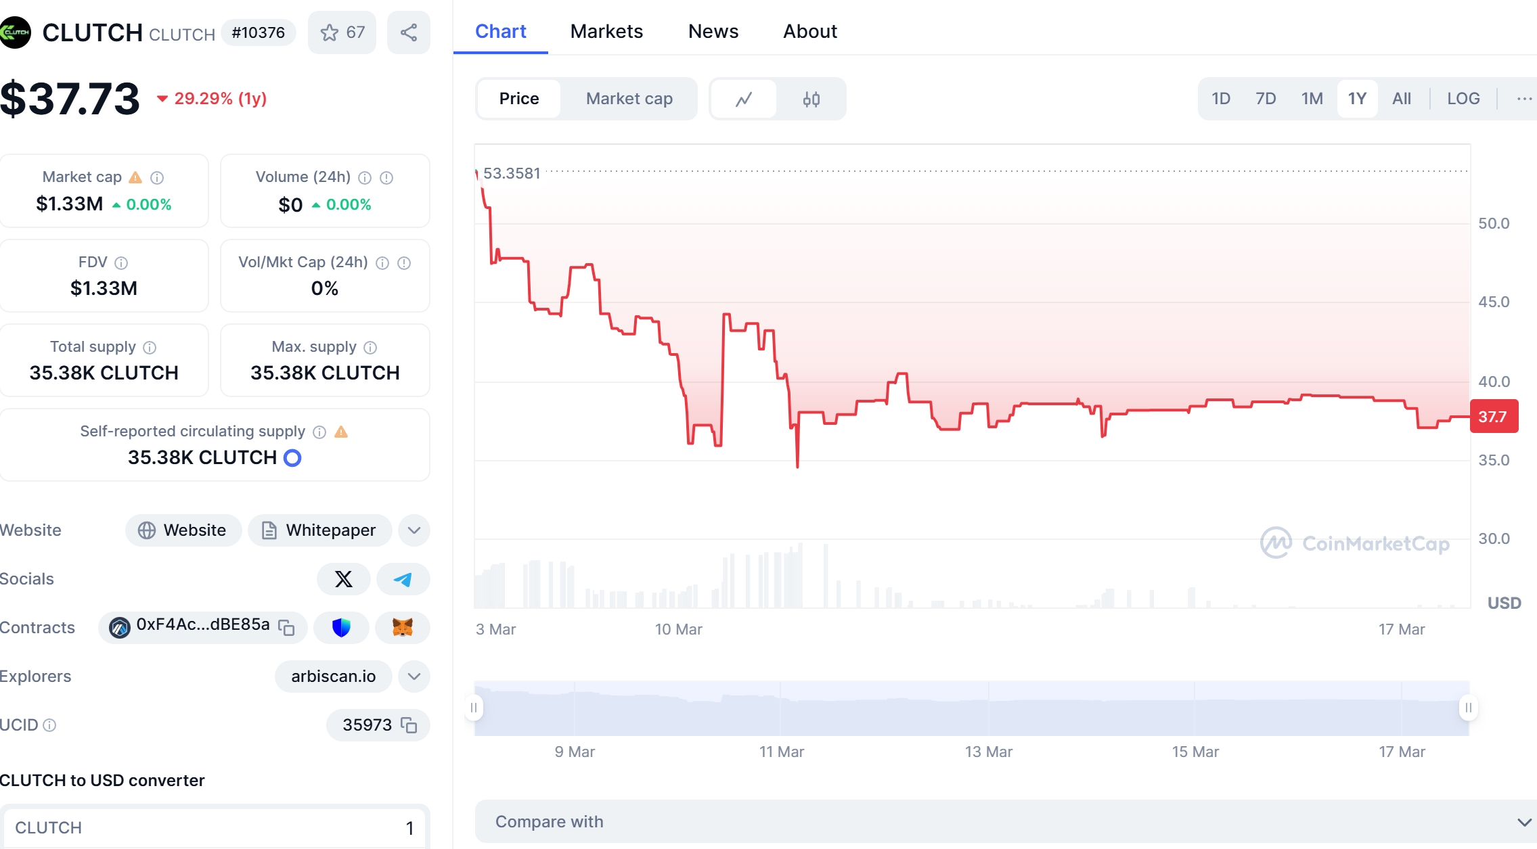Click the 0xF4Ac...dBE85a contract link
The image size is (1537, 849).
[x=203, y=625]
